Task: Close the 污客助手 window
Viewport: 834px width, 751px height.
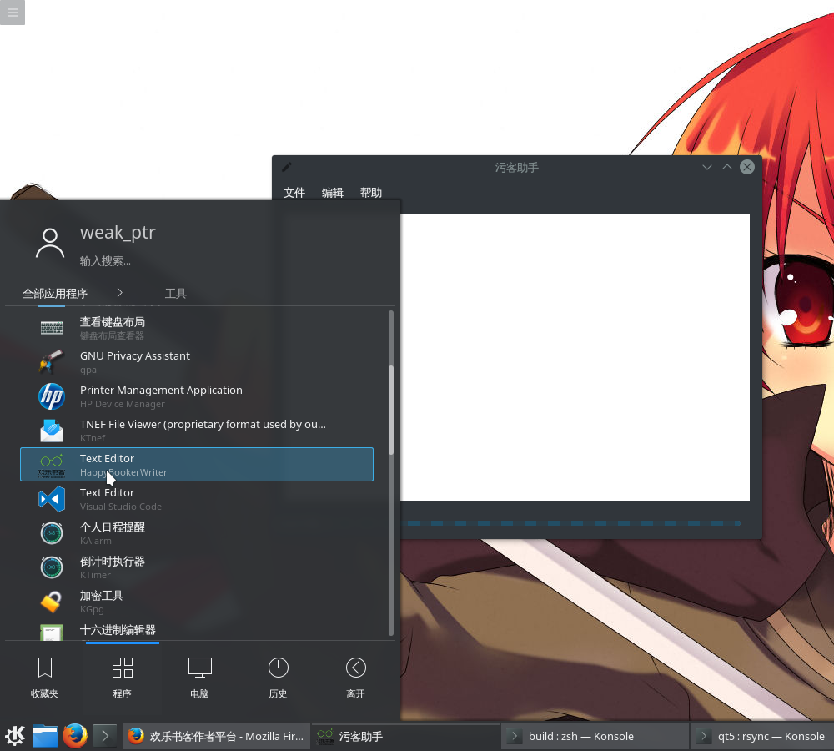Action: coord(747,167)
